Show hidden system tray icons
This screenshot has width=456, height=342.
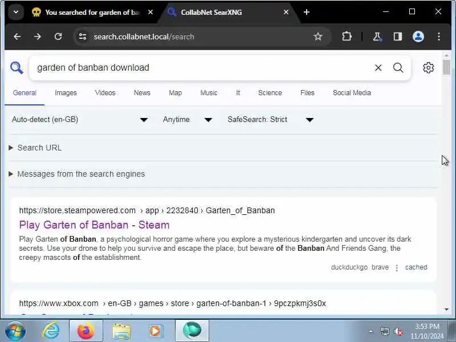[371, 331]
